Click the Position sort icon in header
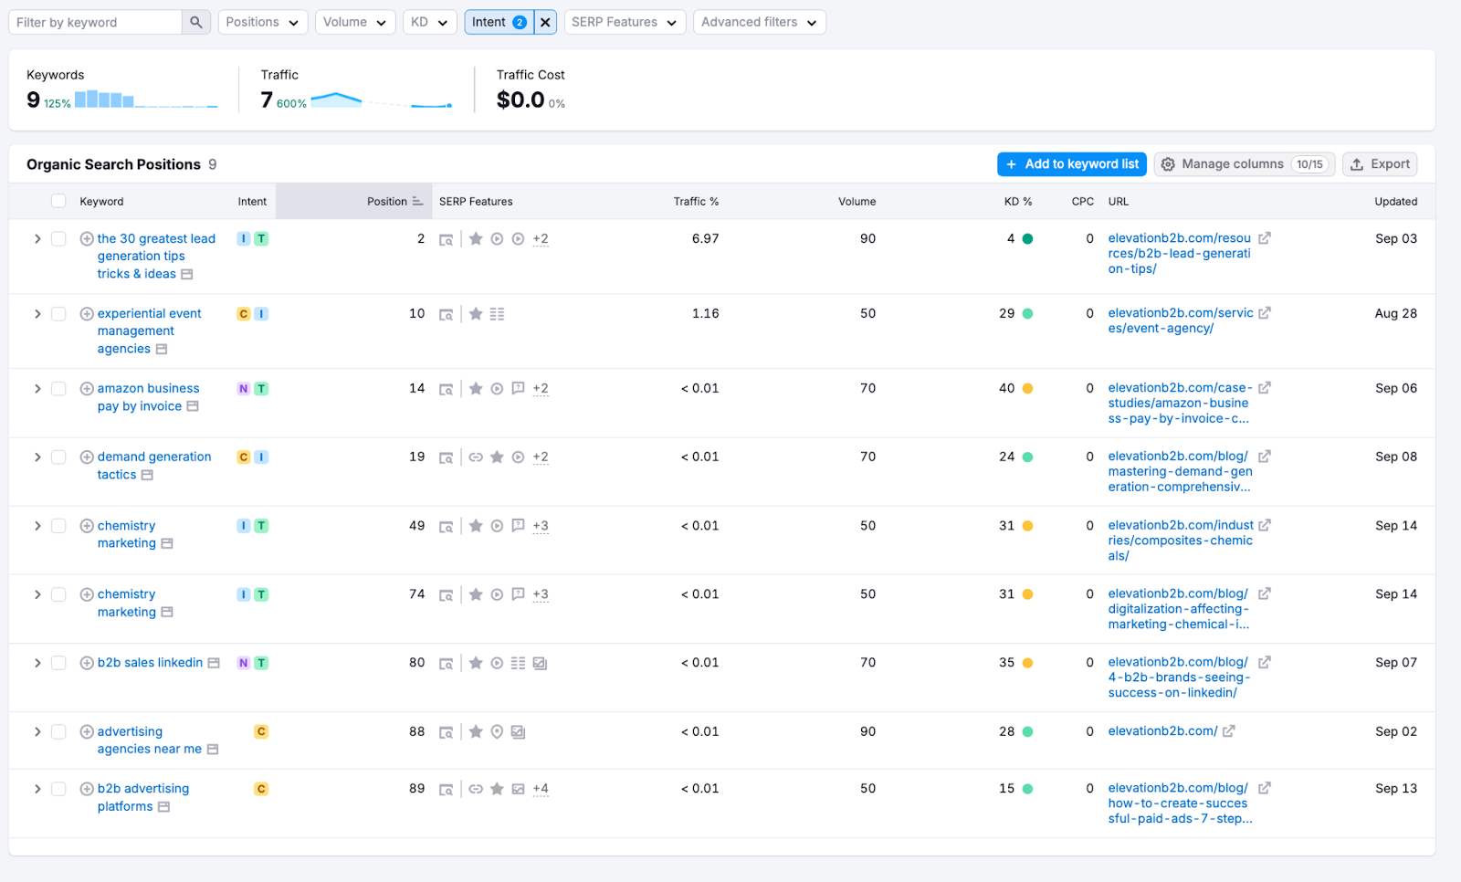This screenshot has width=1461, height=882. [x=417, y=201]
